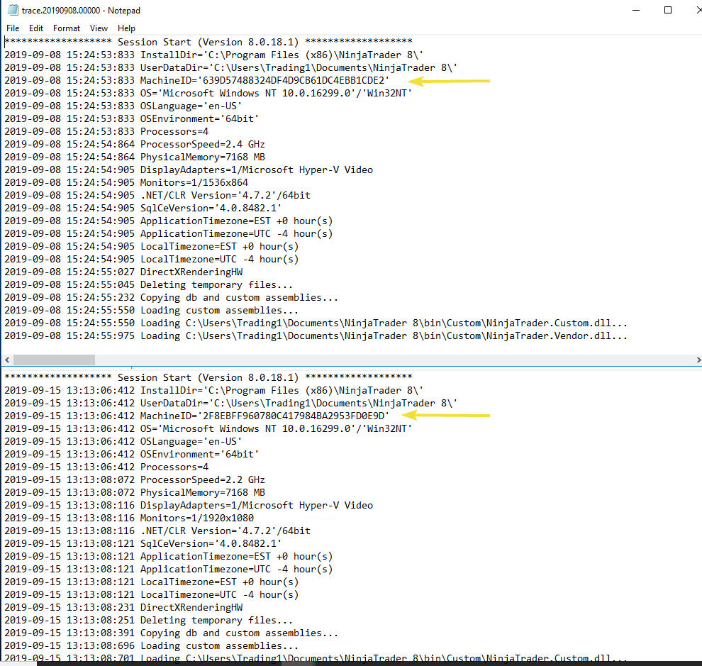Click the 13:13:08:251 Deleting temporary files line
The height and width of the screenshot is (666, 702).
tap(149, 621)
